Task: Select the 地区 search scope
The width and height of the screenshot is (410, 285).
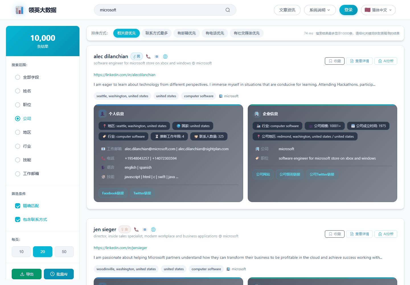Action: pyautogui.click(x=18, y=132)
